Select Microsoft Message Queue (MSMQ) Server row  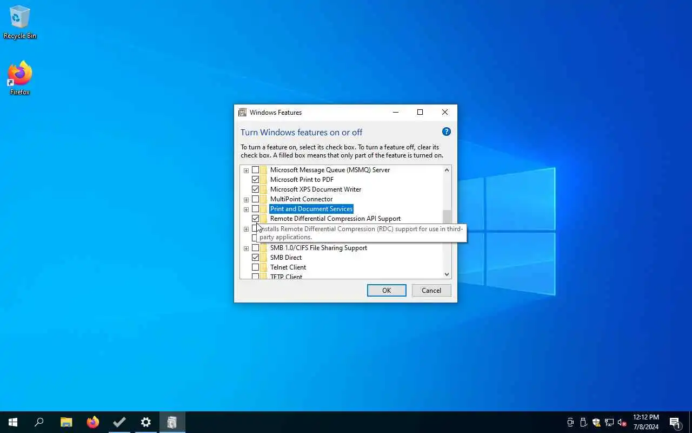click(330, 170)
